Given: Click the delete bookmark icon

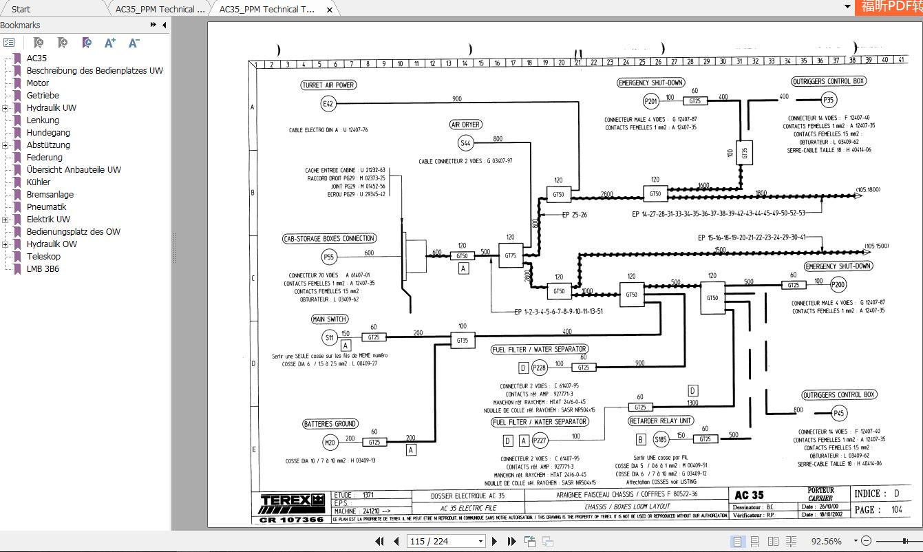Looking at the screenshot, I should pyautogui.click(x=39, y=42).
